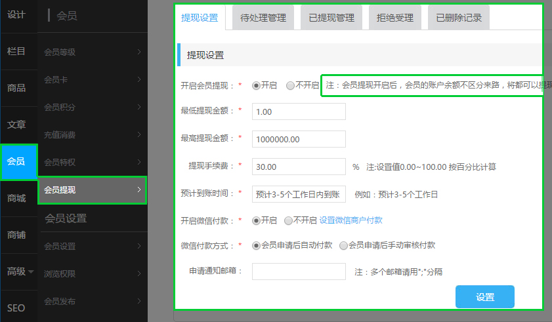Click the blue 设置 submit button
This screenshot has width=552, height=322.
(x=484, y=296)
